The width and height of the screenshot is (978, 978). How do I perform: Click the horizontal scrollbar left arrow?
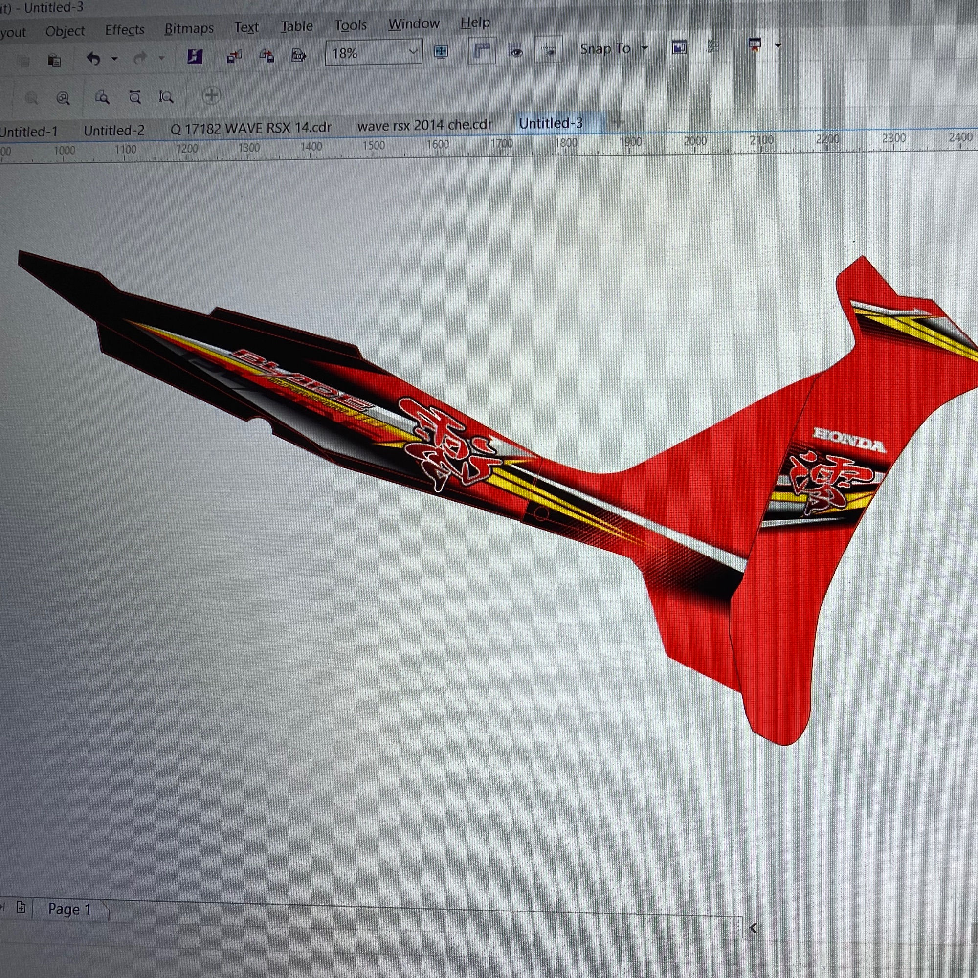tap(753, 927)
